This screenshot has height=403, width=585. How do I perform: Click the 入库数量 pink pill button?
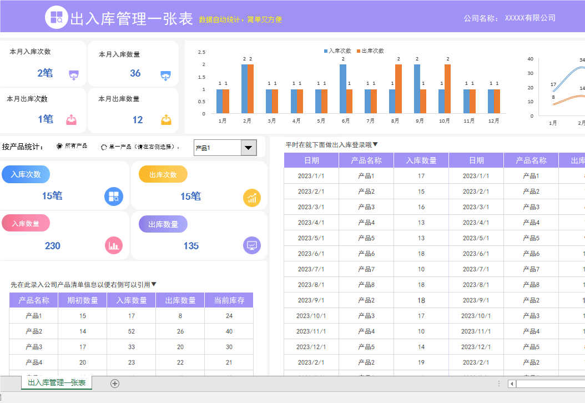click(26, 223)
